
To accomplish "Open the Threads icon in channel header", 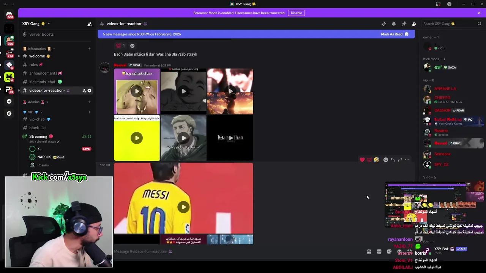I will pyautogui.click(x=383, y=24).
